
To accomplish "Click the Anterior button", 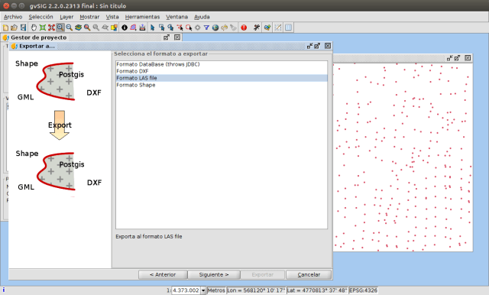I will click(163, 274).
